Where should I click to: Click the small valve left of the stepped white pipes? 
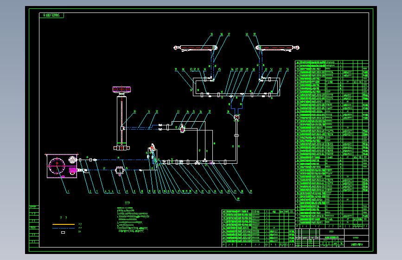182,128
